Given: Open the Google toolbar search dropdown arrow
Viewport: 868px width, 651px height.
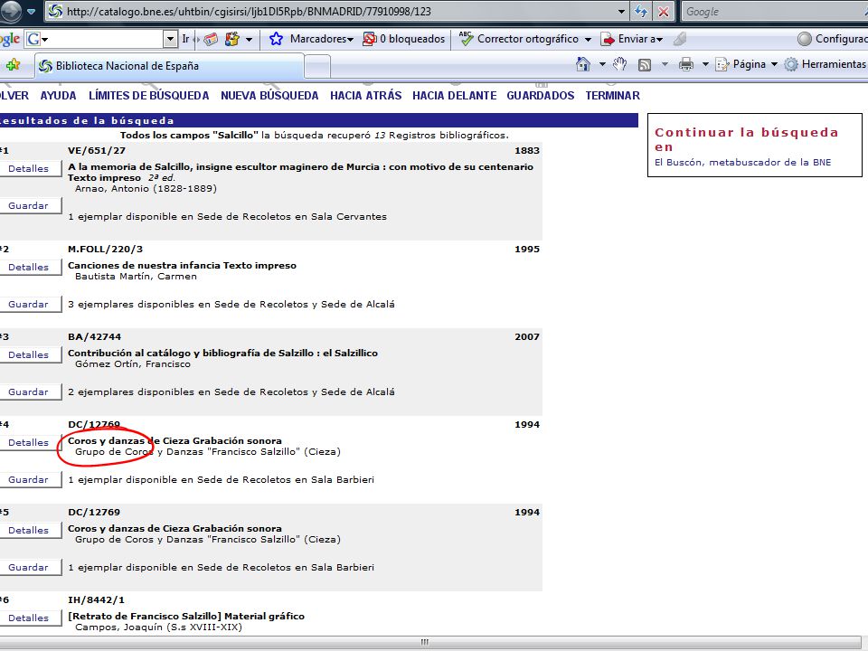Looking at the screenshot, I should 171,39.
